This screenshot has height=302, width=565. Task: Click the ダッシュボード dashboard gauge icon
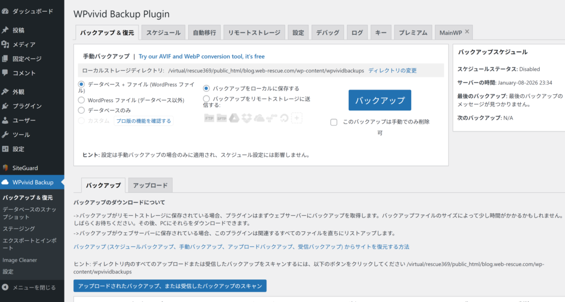click(6, 11)
